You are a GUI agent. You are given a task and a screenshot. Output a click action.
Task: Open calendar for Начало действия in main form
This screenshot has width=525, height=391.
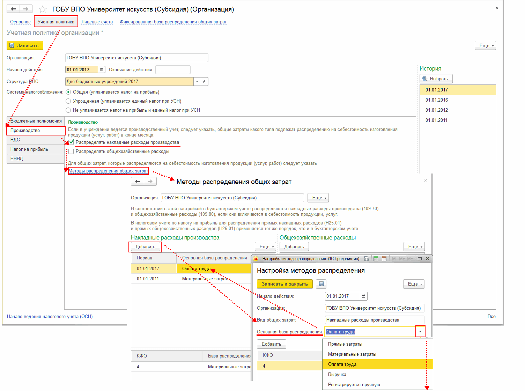101,70
